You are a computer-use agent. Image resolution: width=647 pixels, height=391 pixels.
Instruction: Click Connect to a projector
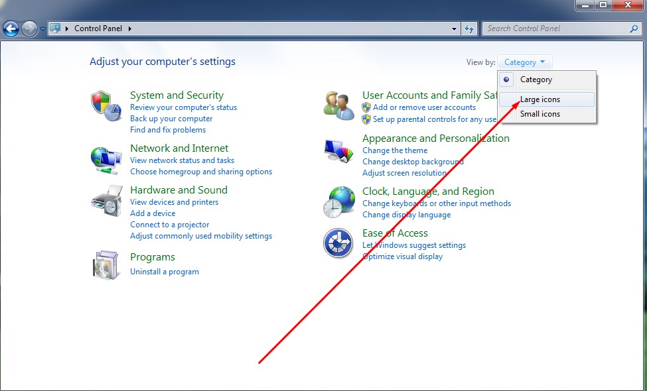pos(170,225)
